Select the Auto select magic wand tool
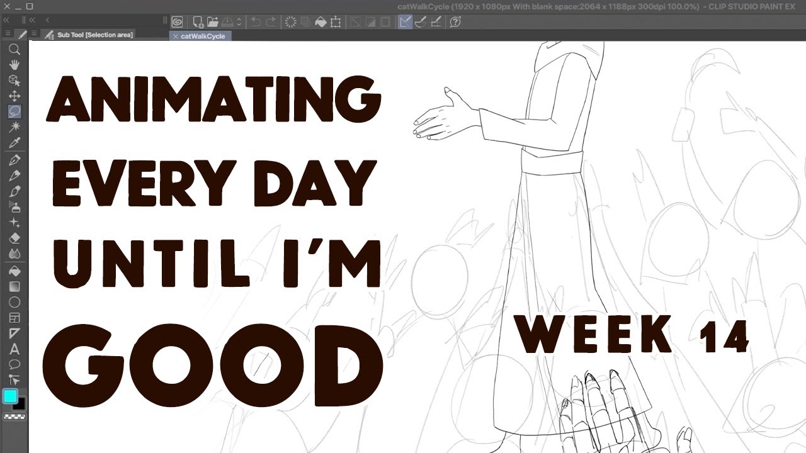This screenshot has height=453, width=806. tap(14, 127)
